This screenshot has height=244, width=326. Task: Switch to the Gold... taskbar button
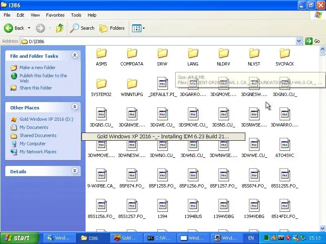126,238
